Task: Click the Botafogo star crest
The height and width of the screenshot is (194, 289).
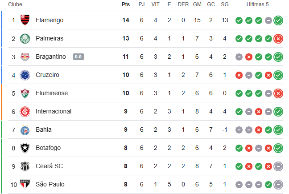Action: coord(25,148)
